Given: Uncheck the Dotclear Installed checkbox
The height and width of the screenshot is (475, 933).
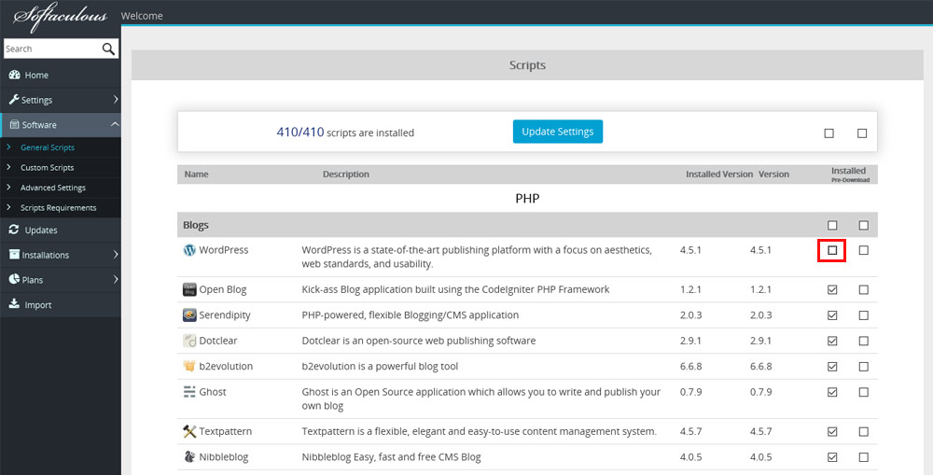Looking at the screenshot, I should pos(832,341).
